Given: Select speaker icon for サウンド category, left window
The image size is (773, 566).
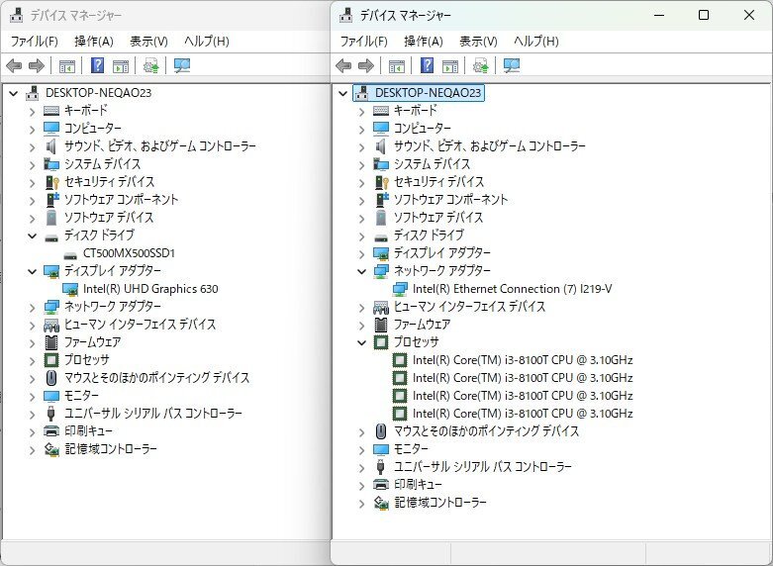Looking at the screenshot, I should click(x=51, y=146).
